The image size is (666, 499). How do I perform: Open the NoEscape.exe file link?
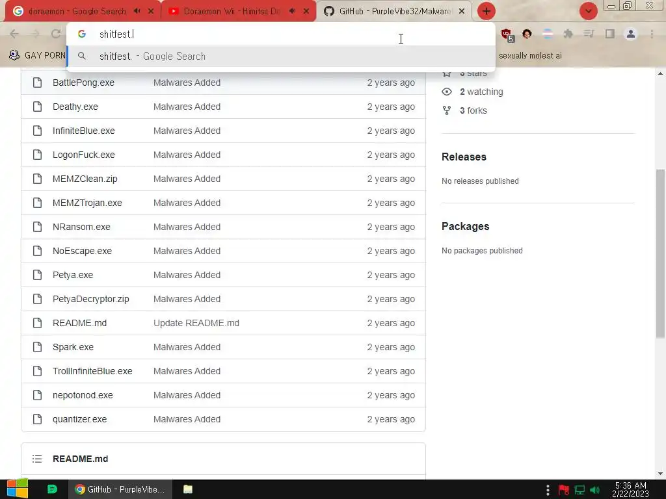pyautogui.click(x=83, y=251)
